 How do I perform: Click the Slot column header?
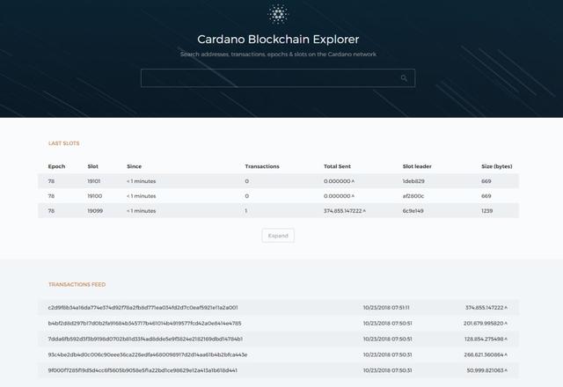[92, 166]
